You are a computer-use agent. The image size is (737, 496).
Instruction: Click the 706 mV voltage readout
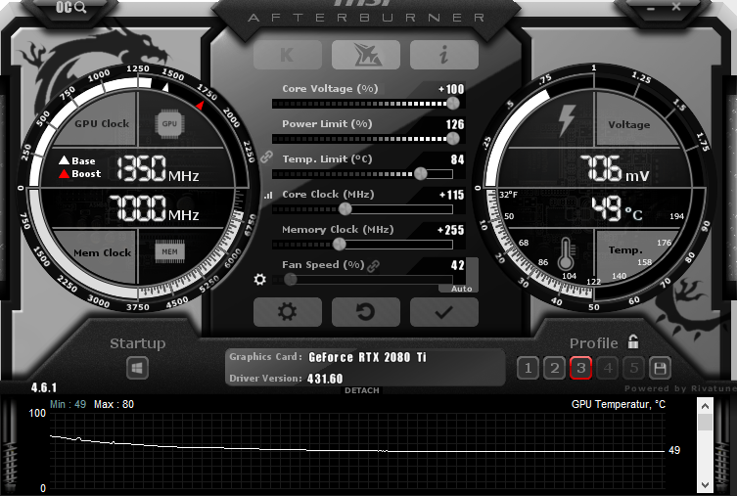pyautogui.click(x=614, y=169)
